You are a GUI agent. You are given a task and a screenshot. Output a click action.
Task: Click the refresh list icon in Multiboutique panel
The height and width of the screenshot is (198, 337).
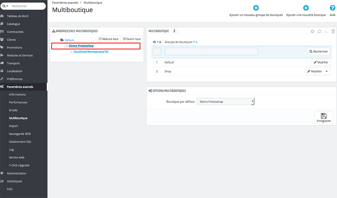coord(319,31)
